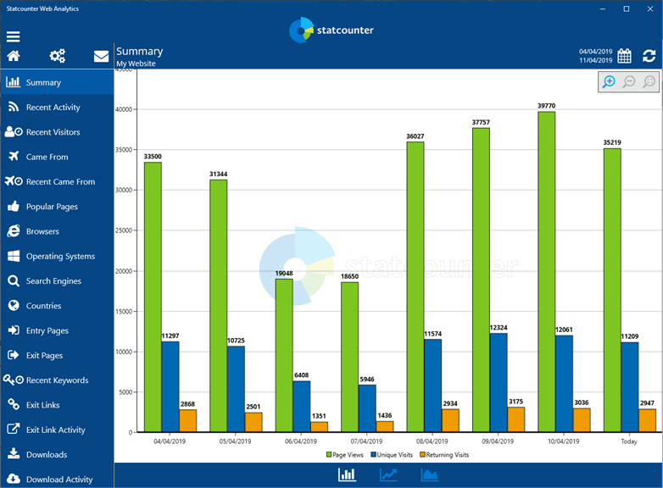This screenshot has height=488, width=663.
Task: Click the zoom in magnifier
Action: [609, 81]
